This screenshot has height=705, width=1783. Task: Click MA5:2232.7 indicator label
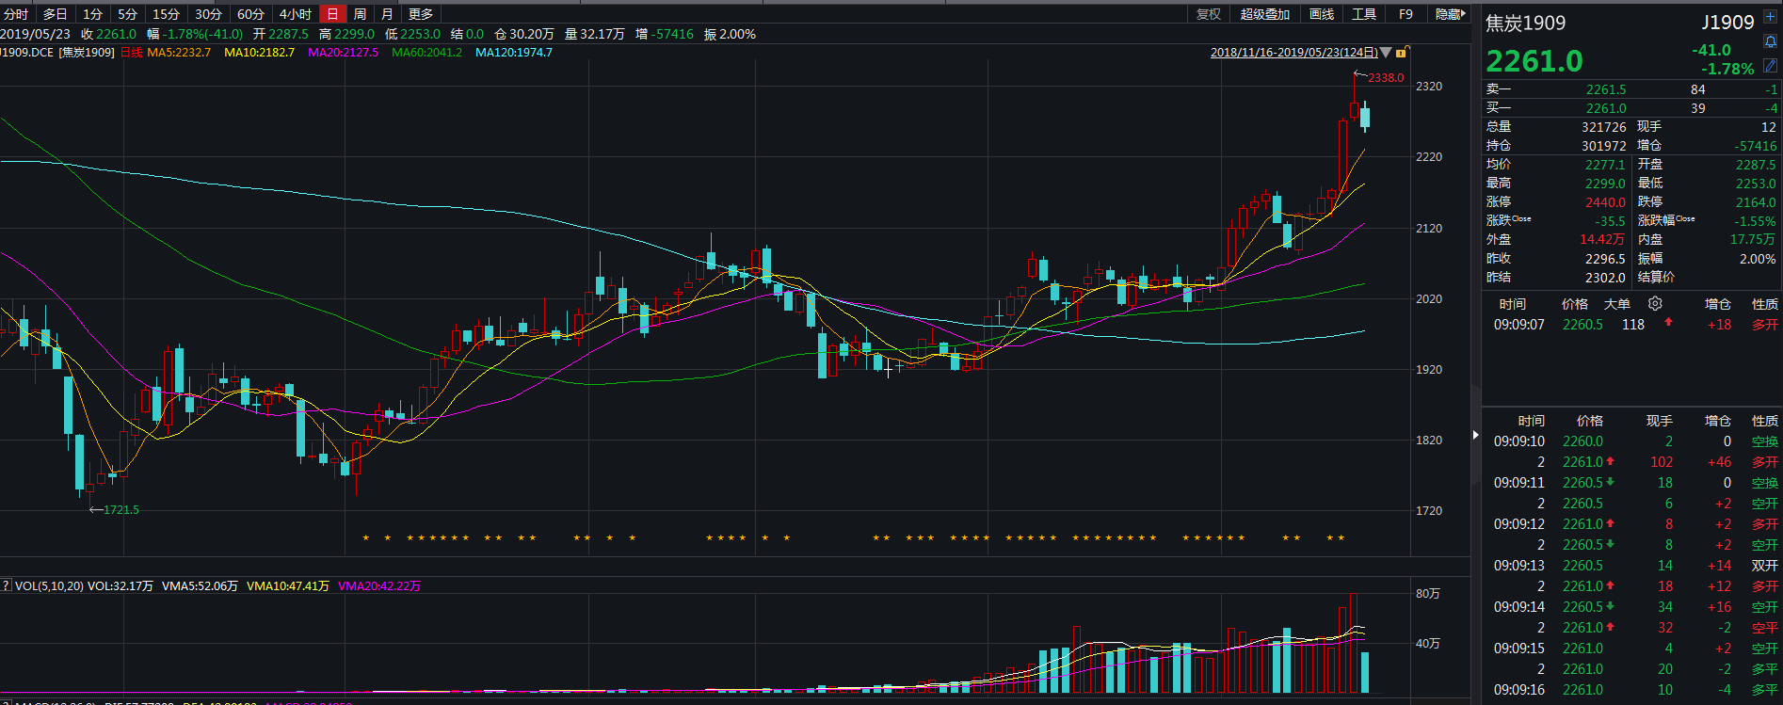pos(179,53)
